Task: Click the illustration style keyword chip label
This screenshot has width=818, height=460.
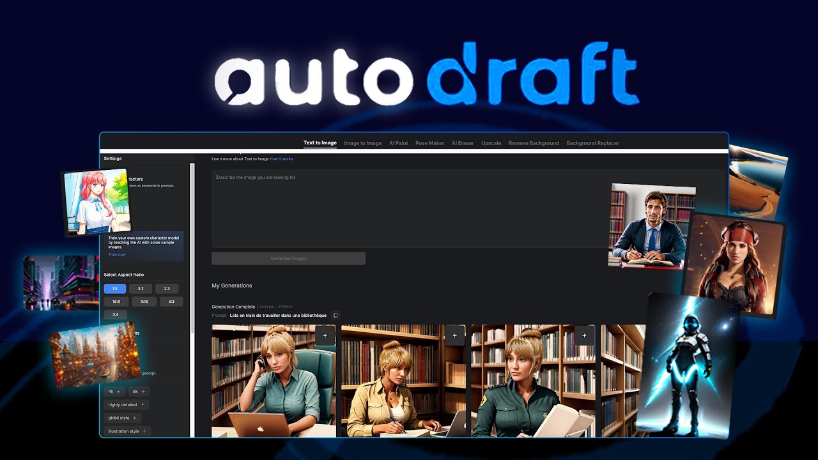Action: [x=124, y=432]
